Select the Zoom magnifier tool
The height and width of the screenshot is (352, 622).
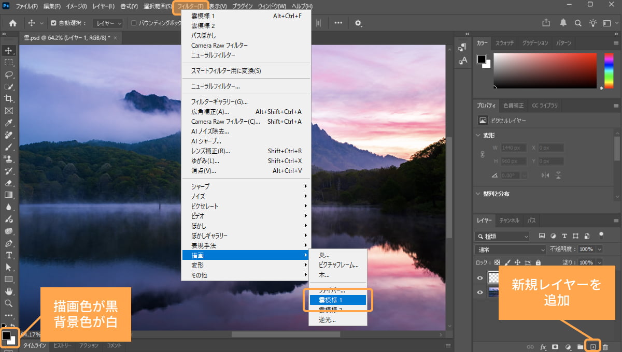pyautogui.click(x=9, y=303)
